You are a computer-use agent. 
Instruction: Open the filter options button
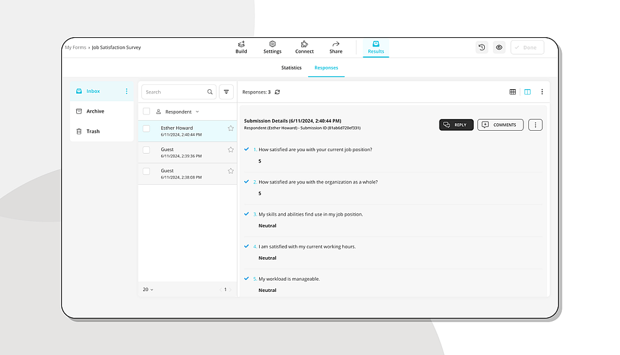226,92
